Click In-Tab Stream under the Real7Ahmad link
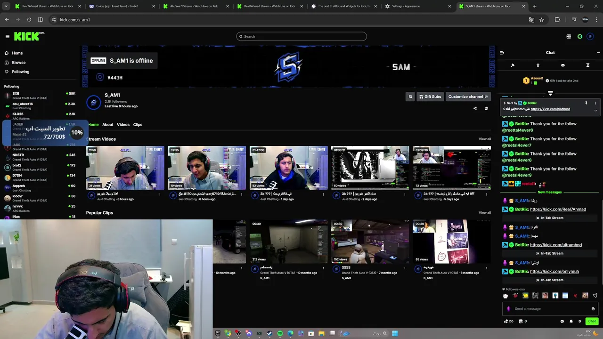This screenshot has height=339, width=603. click(549, 218)
